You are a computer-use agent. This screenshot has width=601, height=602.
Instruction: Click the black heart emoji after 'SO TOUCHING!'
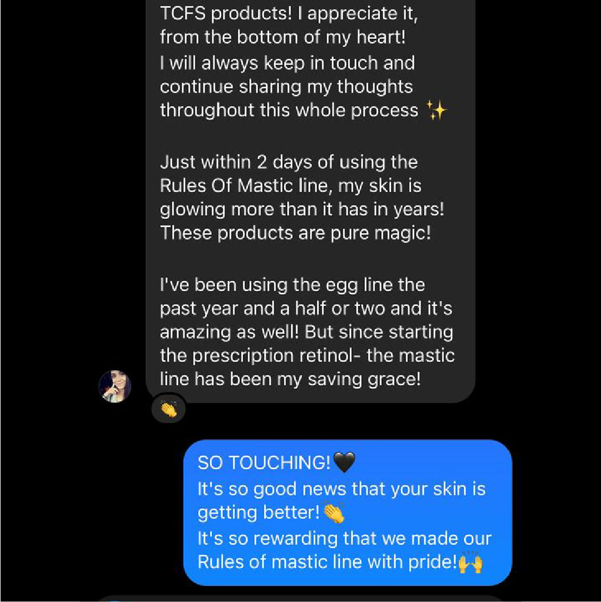click(344, 462)
